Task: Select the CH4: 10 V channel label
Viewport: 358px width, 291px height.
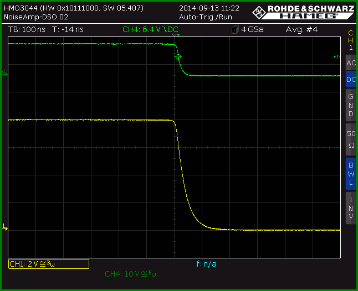Action: pos(130,274)
